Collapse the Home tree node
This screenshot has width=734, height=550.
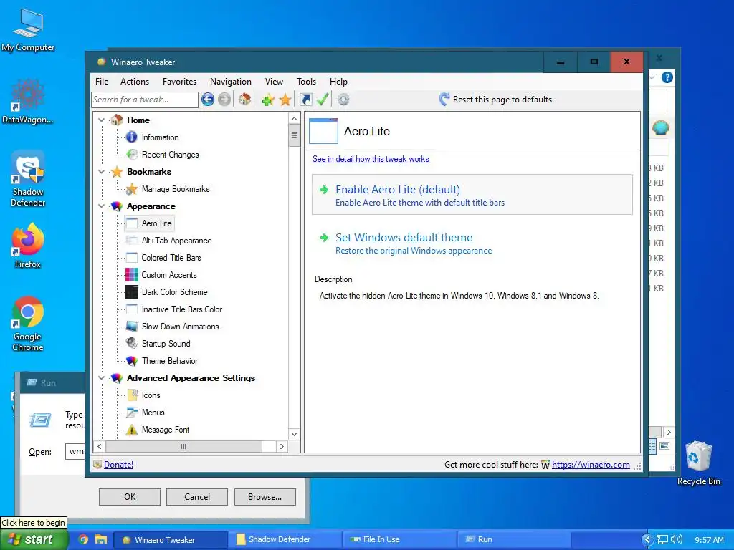(x=101, y=120)
